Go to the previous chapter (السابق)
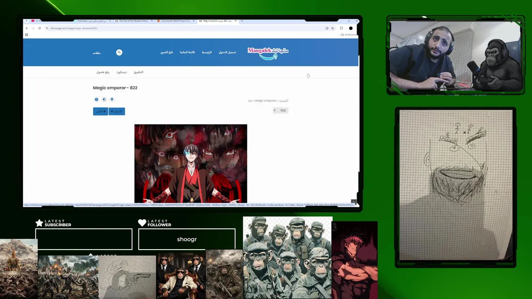This screenshot has width=532, height=299. point(117,111)
